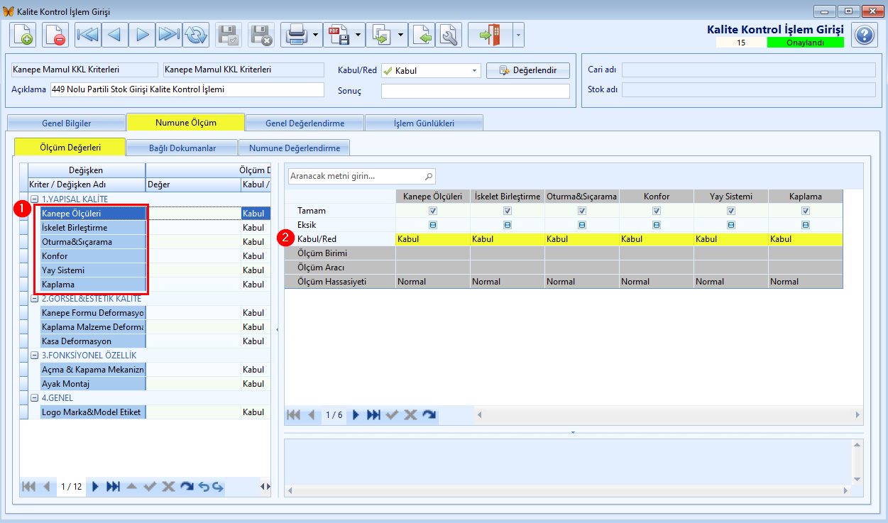Select the Yay Sistemi row in the criteria tree

[x=93, y=270]
